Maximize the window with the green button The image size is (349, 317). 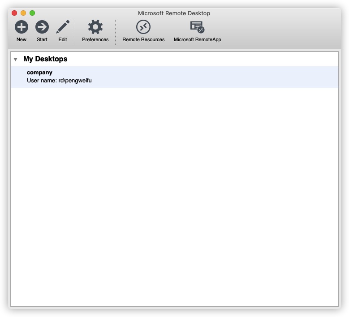point(32,13)
